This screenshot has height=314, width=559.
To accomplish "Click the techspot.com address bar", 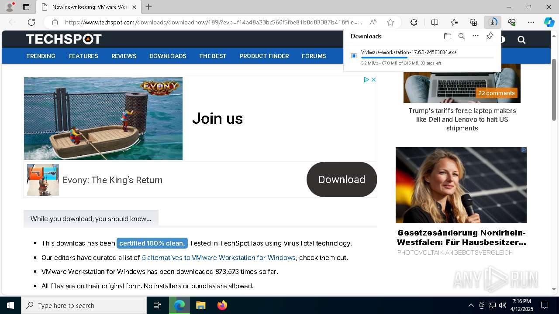I will [214, 22].
